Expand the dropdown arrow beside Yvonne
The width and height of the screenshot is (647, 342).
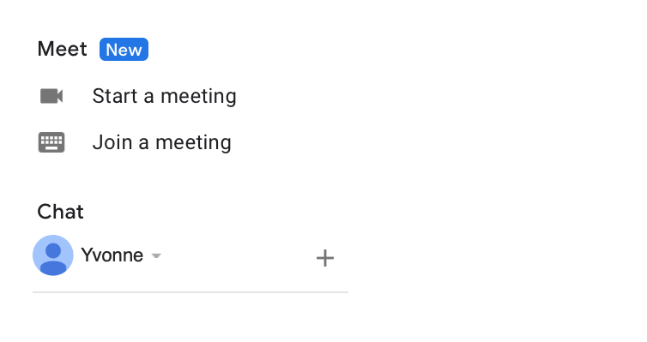[x=156, y=256]
